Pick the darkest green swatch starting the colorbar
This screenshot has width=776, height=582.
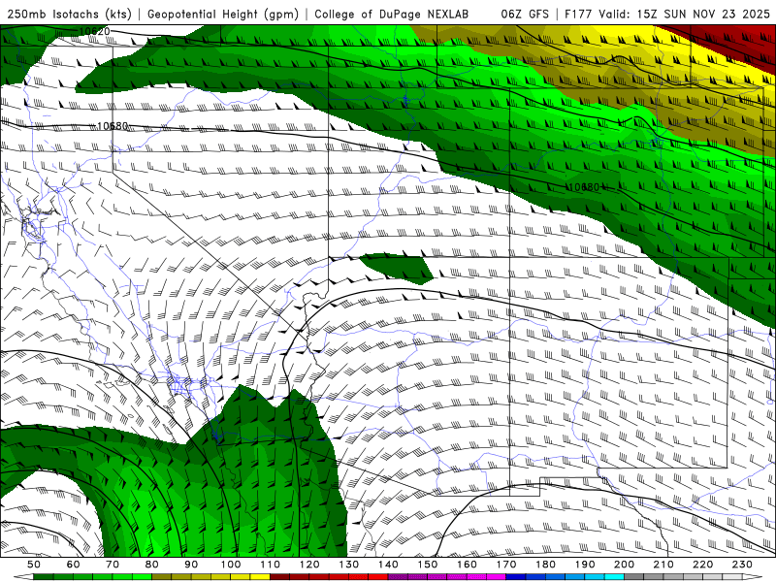coord(44,577)
